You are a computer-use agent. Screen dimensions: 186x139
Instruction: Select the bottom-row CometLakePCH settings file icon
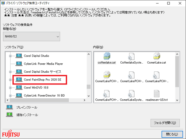point(107,94)
